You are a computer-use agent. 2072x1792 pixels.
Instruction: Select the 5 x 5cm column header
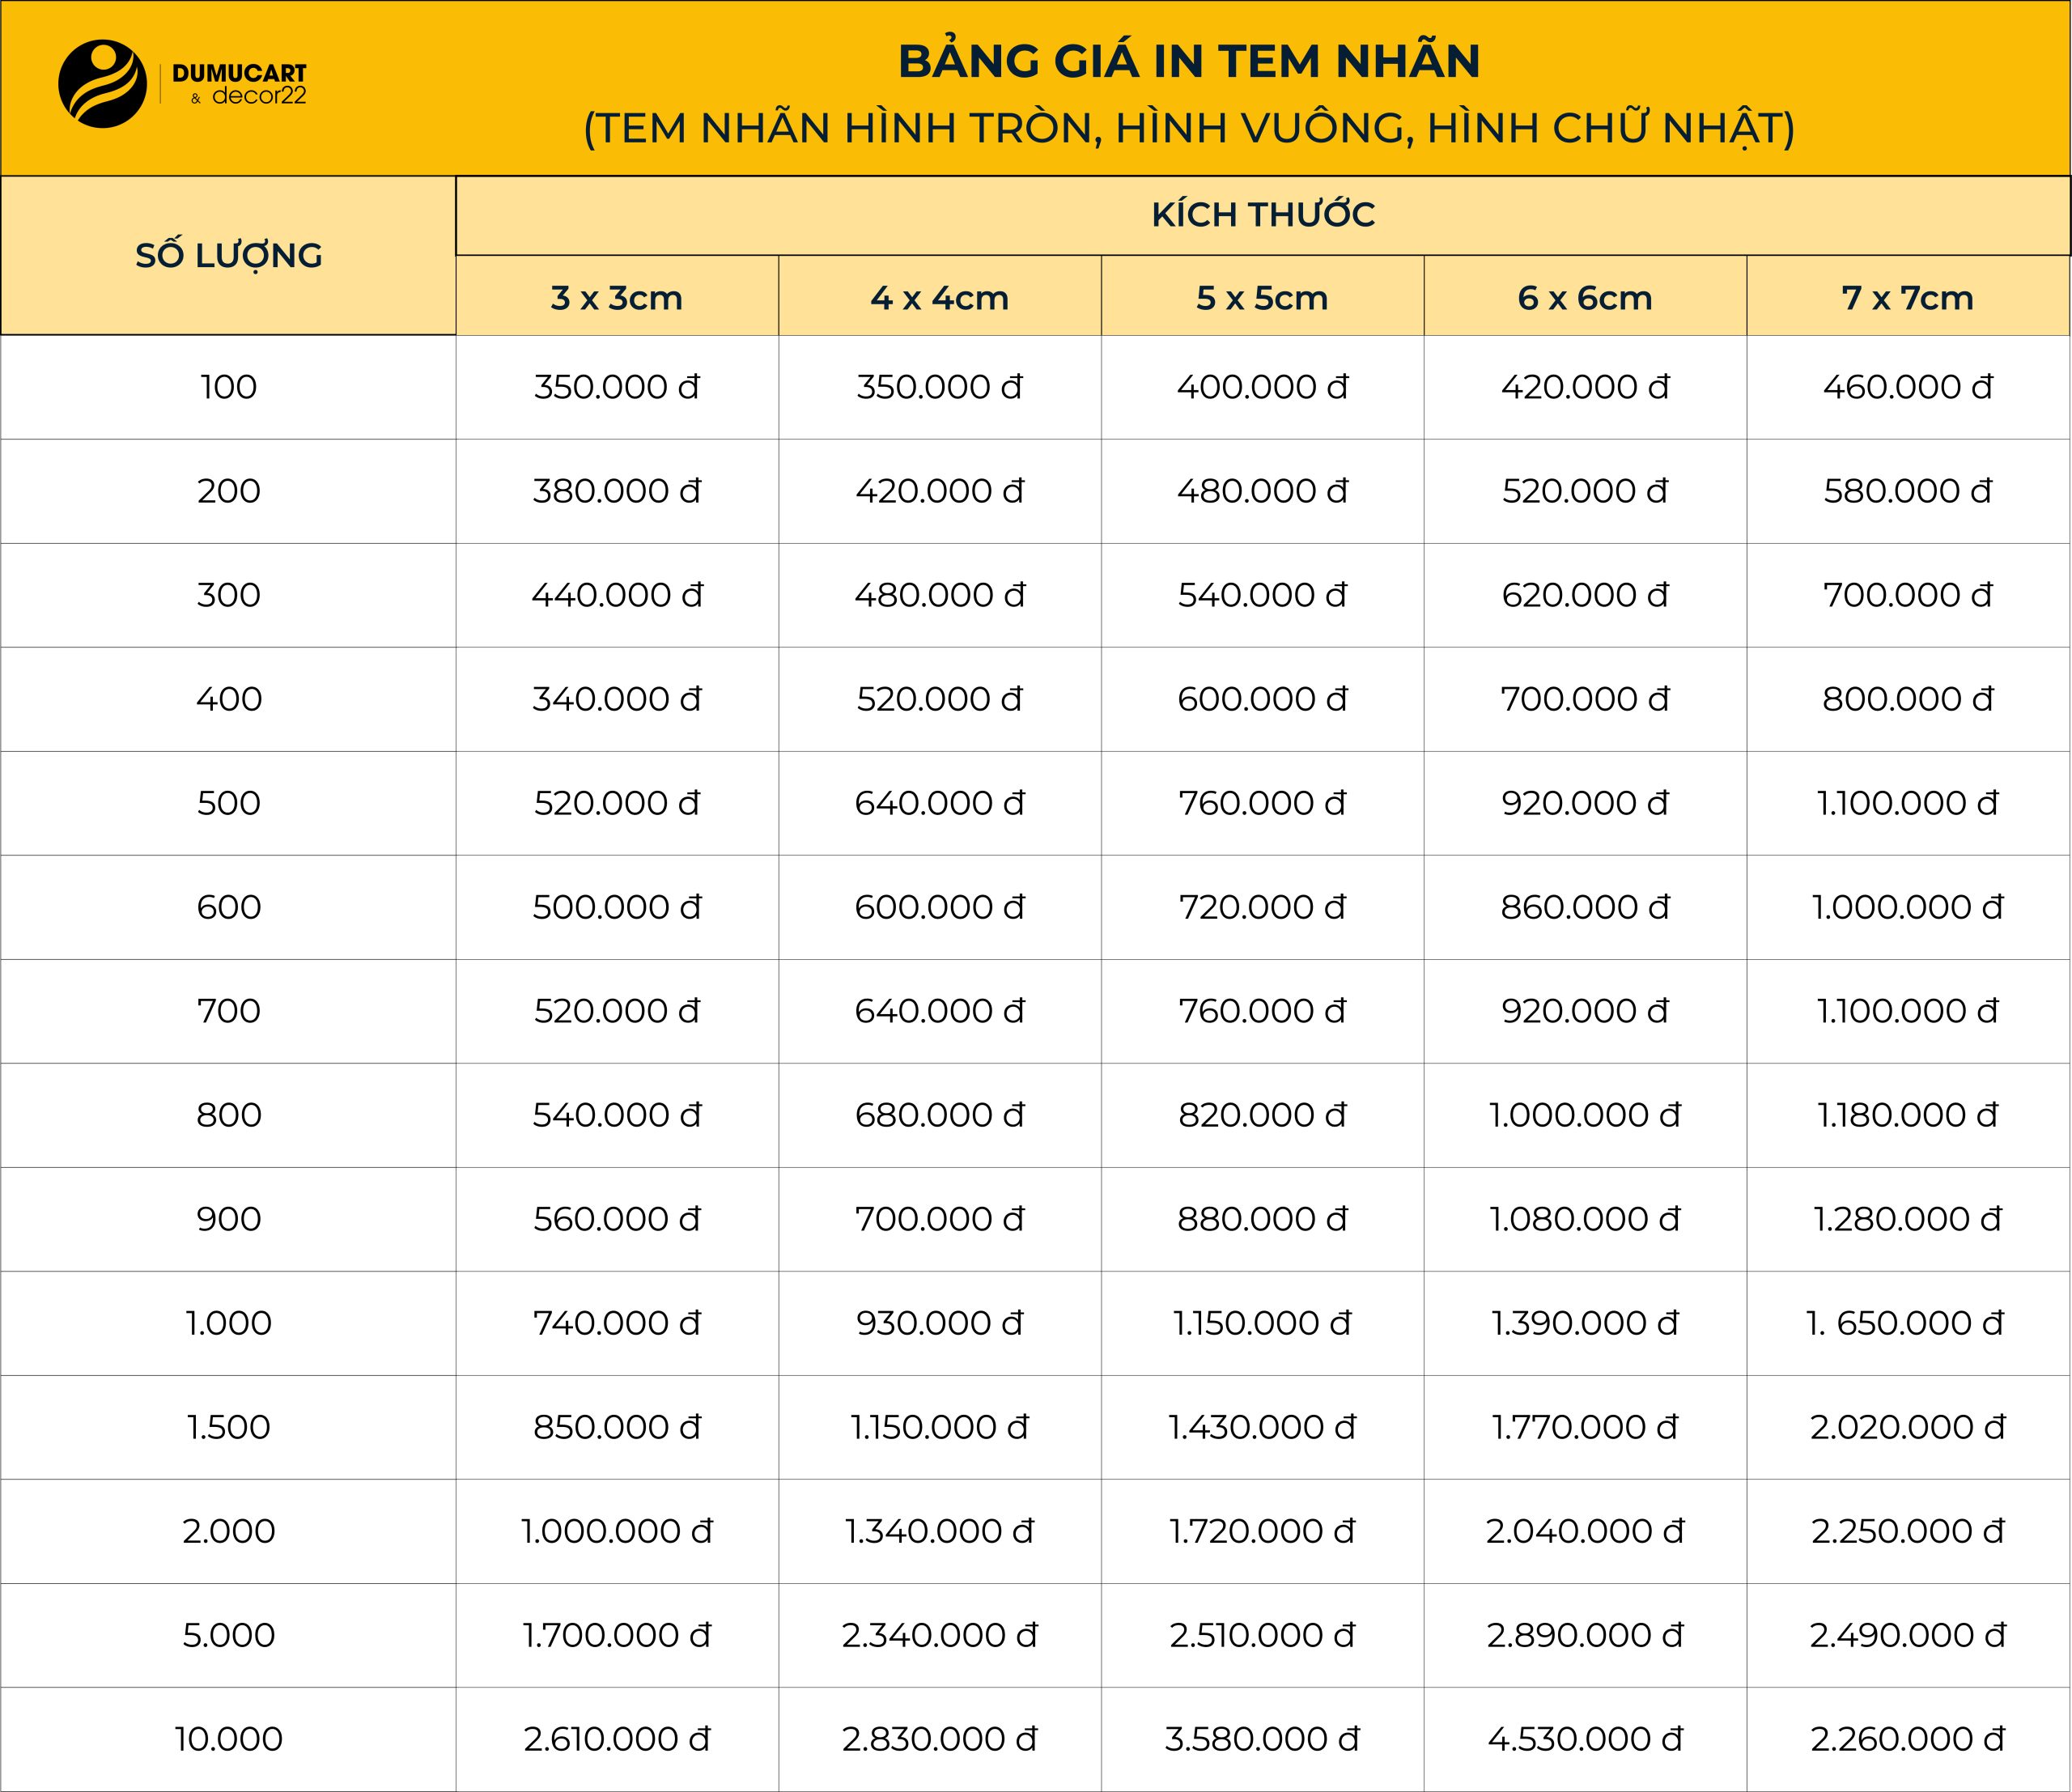tap(1262, 296)
